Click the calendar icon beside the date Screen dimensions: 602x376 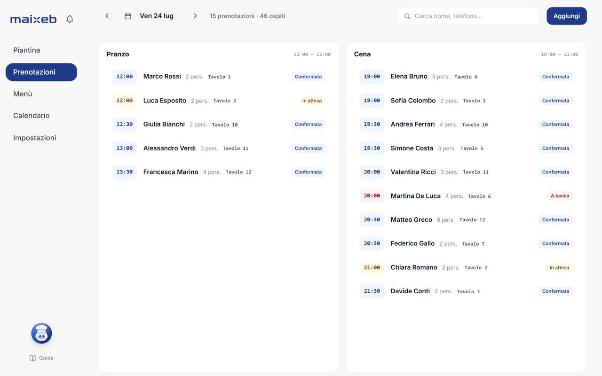tap(128, 16)
